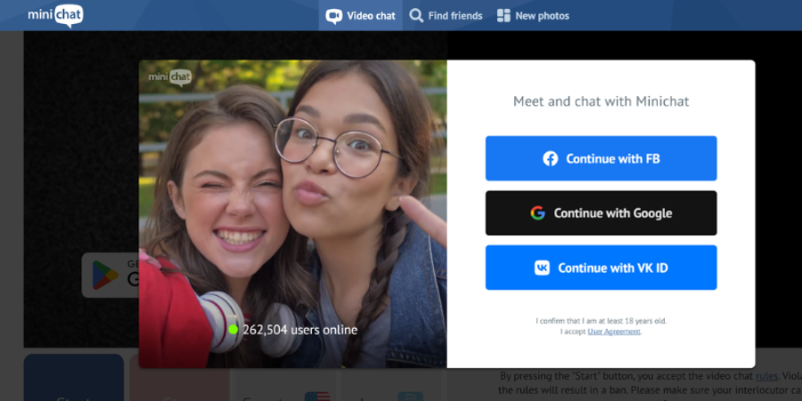Viewport: 802px width, 401px height.
Task: Switch to the Video chat tab
Action: 361,16
